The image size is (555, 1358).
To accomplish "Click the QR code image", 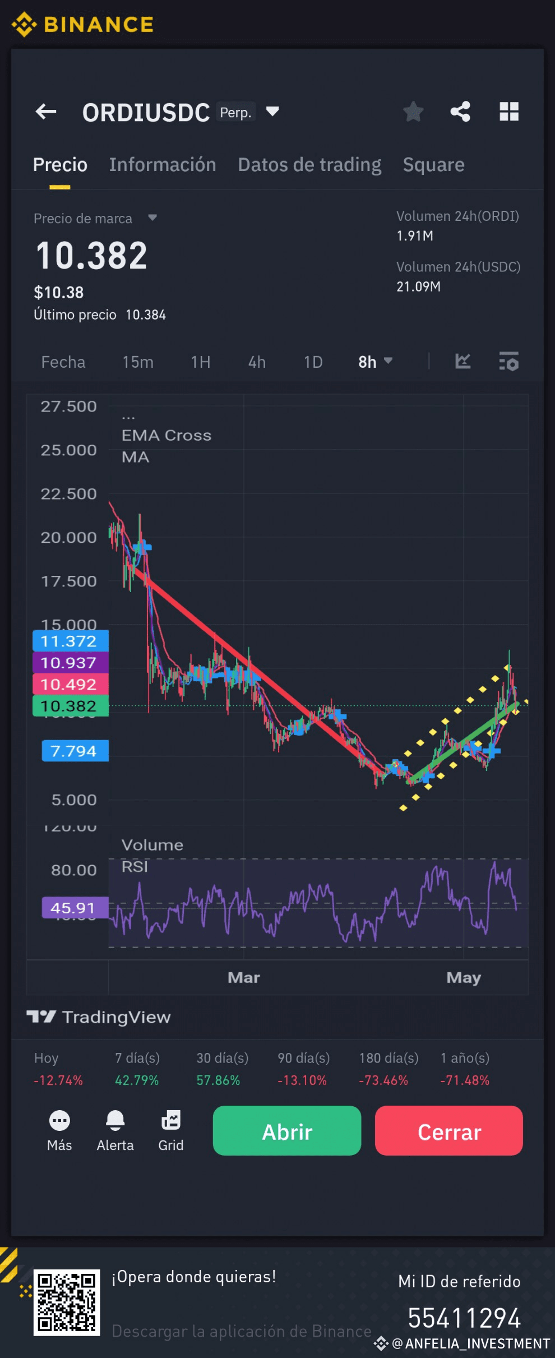I will tap(67, 1302).
